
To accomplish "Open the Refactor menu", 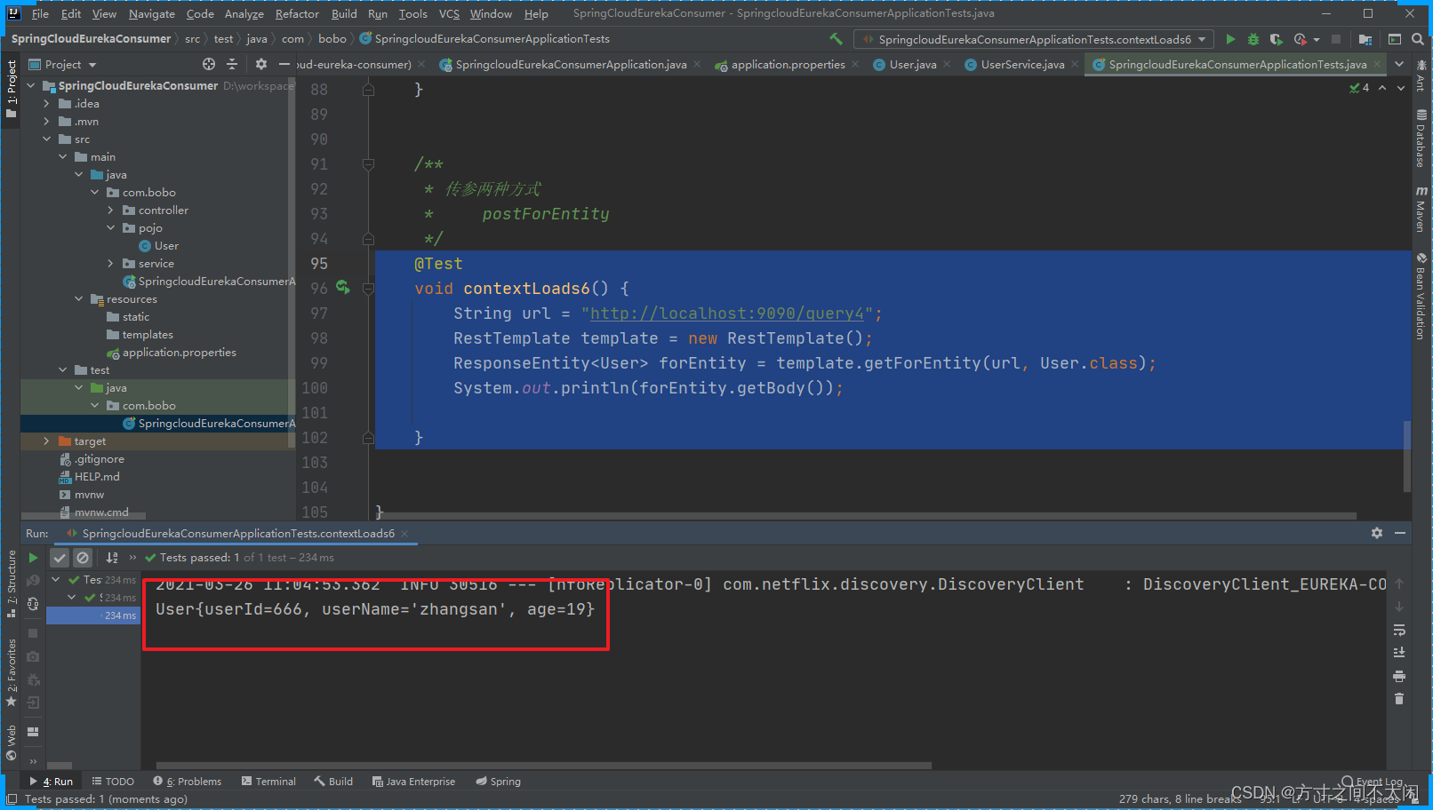I will point(297,13).
